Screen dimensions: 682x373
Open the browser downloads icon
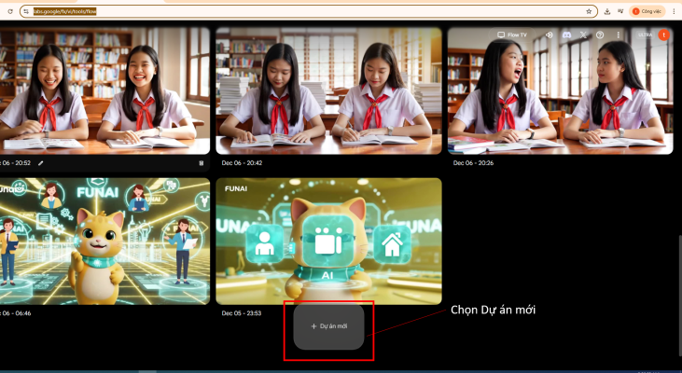[607, 11]
